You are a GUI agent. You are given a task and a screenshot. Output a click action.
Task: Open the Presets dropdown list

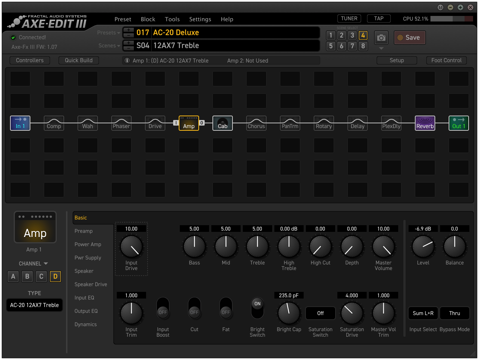point(108,33)
